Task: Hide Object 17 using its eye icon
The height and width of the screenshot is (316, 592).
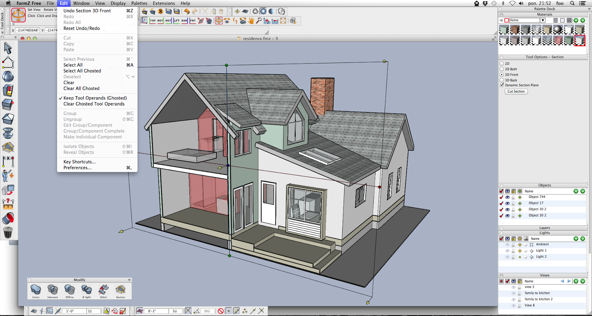Action: coord(508,204)
